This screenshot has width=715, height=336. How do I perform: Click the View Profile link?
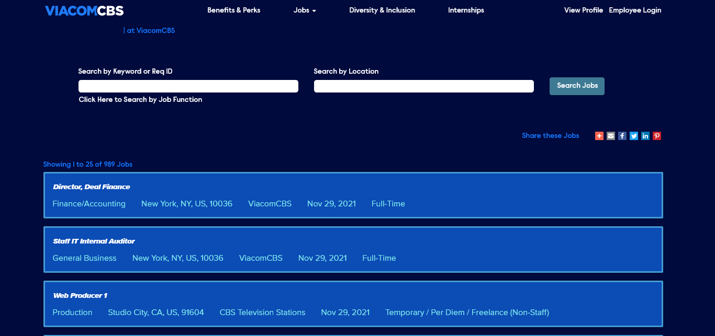point(583,10)
